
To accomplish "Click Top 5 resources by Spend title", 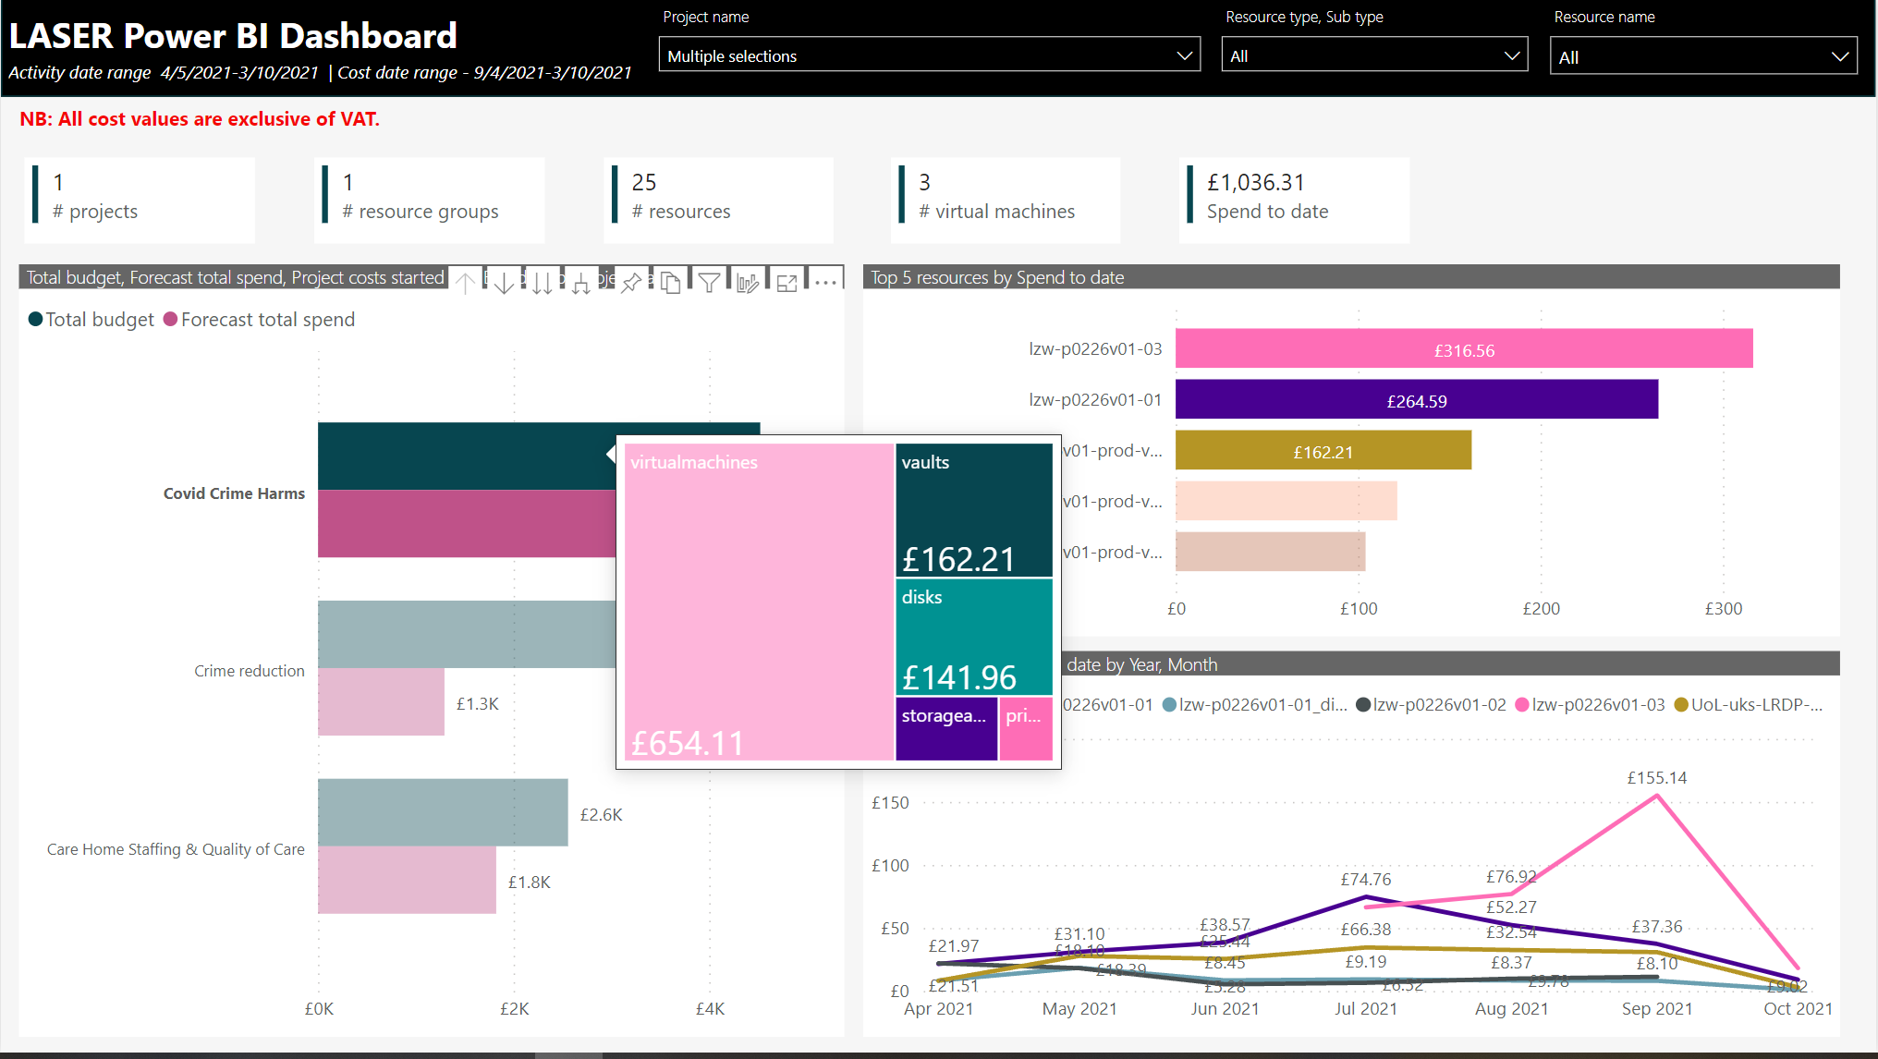I will coord(997,277).
